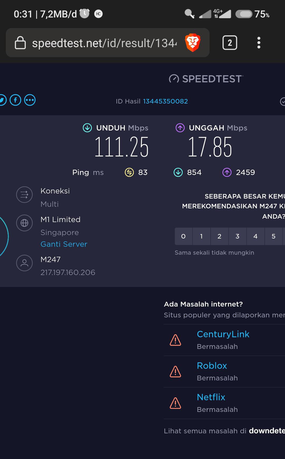Share result on Facebook
Screen dimensions: 285x459
coord(15,100)
